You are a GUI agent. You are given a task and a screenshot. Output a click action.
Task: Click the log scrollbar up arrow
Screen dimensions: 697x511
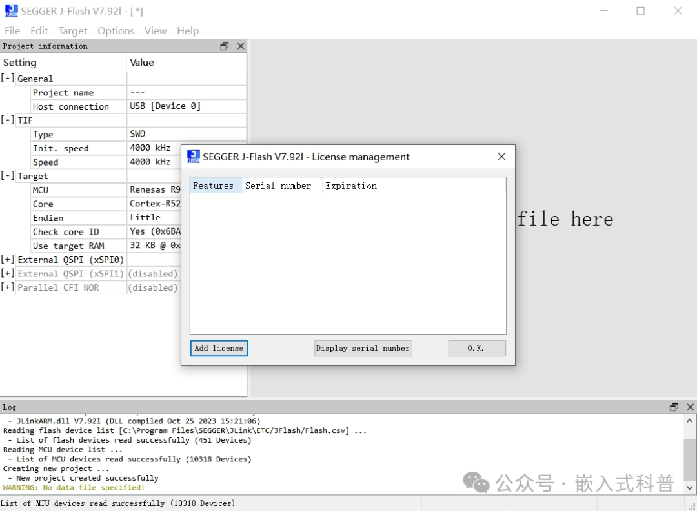pyautogui.click(x=689, y=421)
